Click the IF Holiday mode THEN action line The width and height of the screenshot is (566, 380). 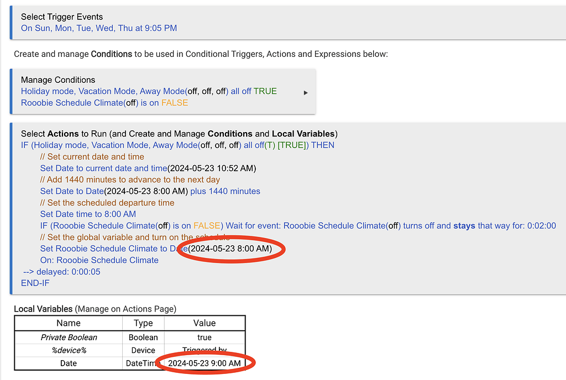pyautogui.click(x=177, y=145)
